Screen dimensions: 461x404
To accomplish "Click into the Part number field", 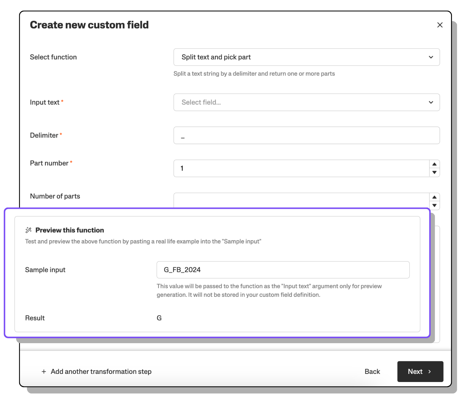I will (301, 168).
